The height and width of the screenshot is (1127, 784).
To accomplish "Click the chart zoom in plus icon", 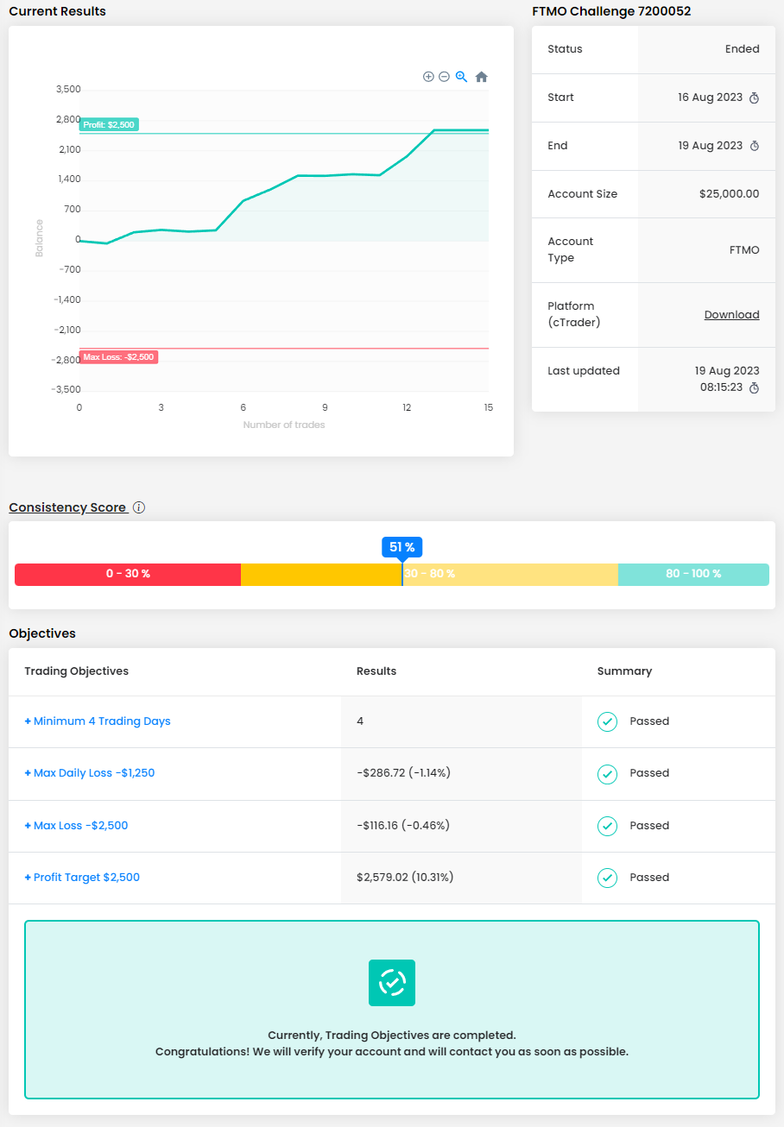I will tap(428, 77).
